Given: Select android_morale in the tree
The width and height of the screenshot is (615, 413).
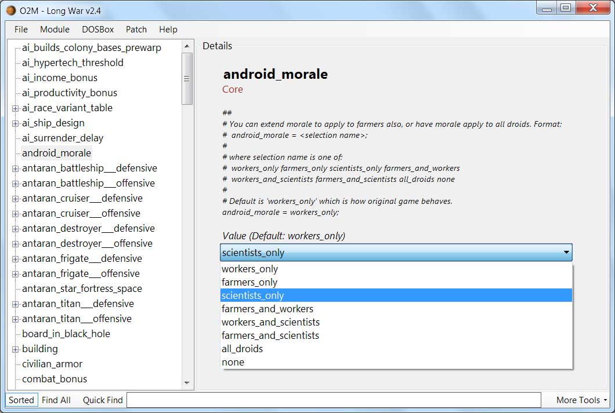Looking at the screenshot, I should coord(56,153).
